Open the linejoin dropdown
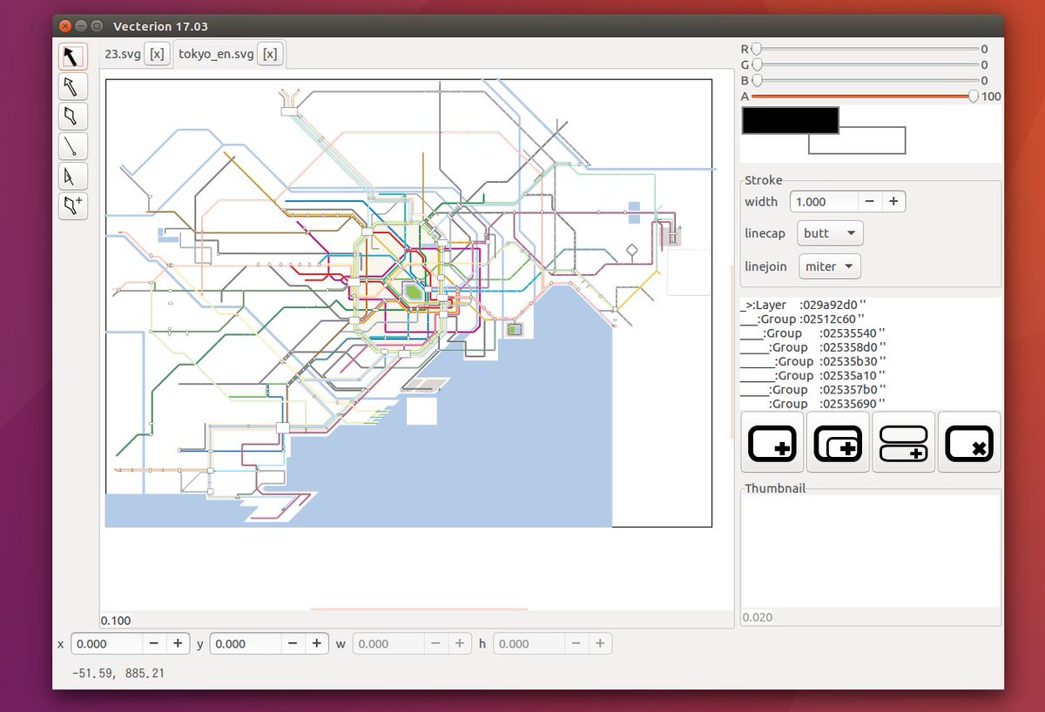The image size is (1045, 712). click(x=830, y=266)
